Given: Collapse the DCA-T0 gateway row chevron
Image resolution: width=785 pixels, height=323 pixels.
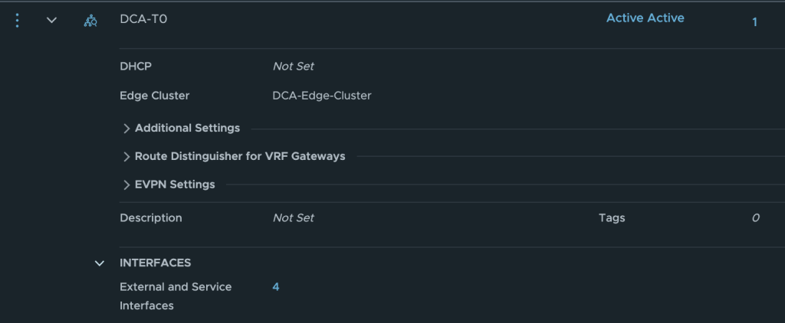Looking at the screenshot, I should 51,21.
